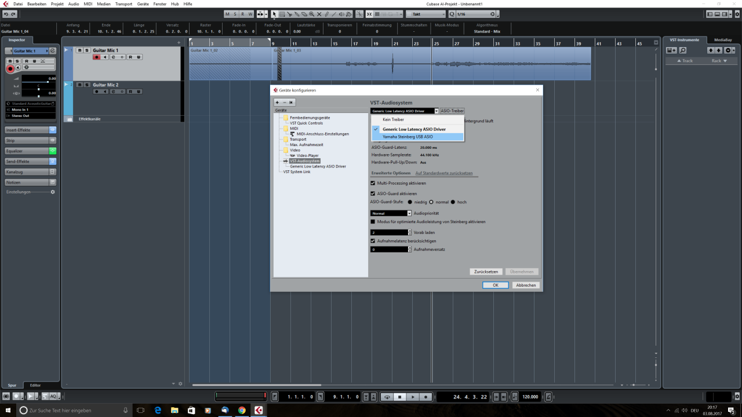Click the plus icon in device list

coord(277,103)
